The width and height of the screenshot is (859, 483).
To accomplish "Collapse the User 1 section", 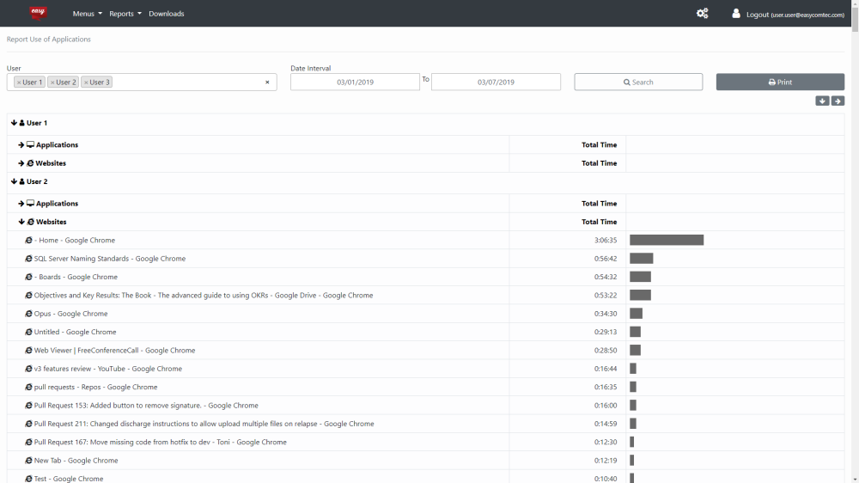I will click(x=15, y=123).
